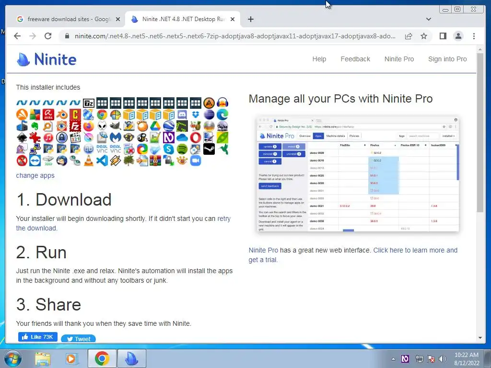491x368 pixels.
Task: Click the Firefox icon
Action: click(89, 126)
